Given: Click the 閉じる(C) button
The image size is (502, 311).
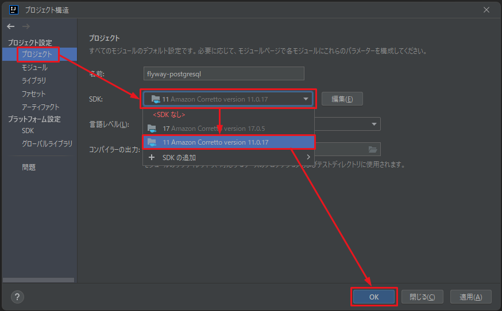Looking at the screenshot, I should pos(422,297).
